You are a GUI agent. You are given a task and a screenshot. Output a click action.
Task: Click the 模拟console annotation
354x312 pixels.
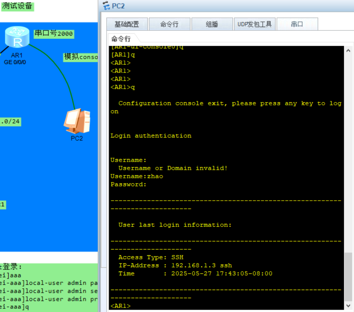(81, 57)
